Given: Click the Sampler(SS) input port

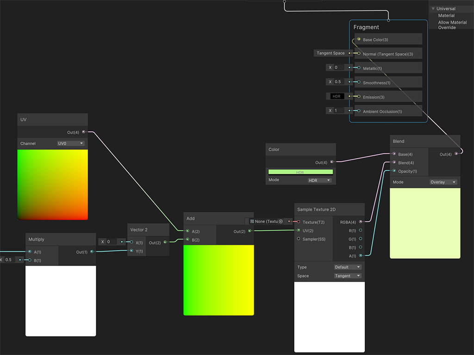Looking at the screenshot, I should click(299, 239).
